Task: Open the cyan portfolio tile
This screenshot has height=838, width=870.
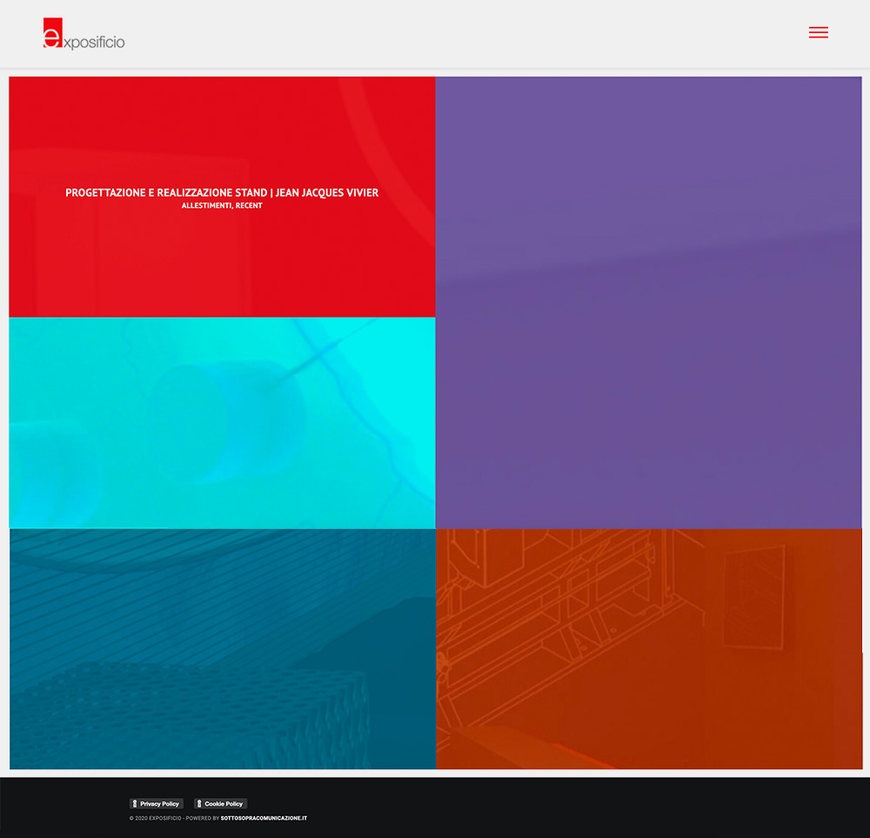Action: pyautogui.click(x=222, y=422)
